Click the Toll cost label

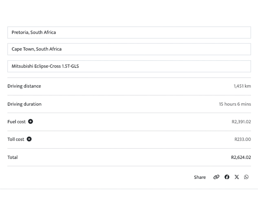16,139
